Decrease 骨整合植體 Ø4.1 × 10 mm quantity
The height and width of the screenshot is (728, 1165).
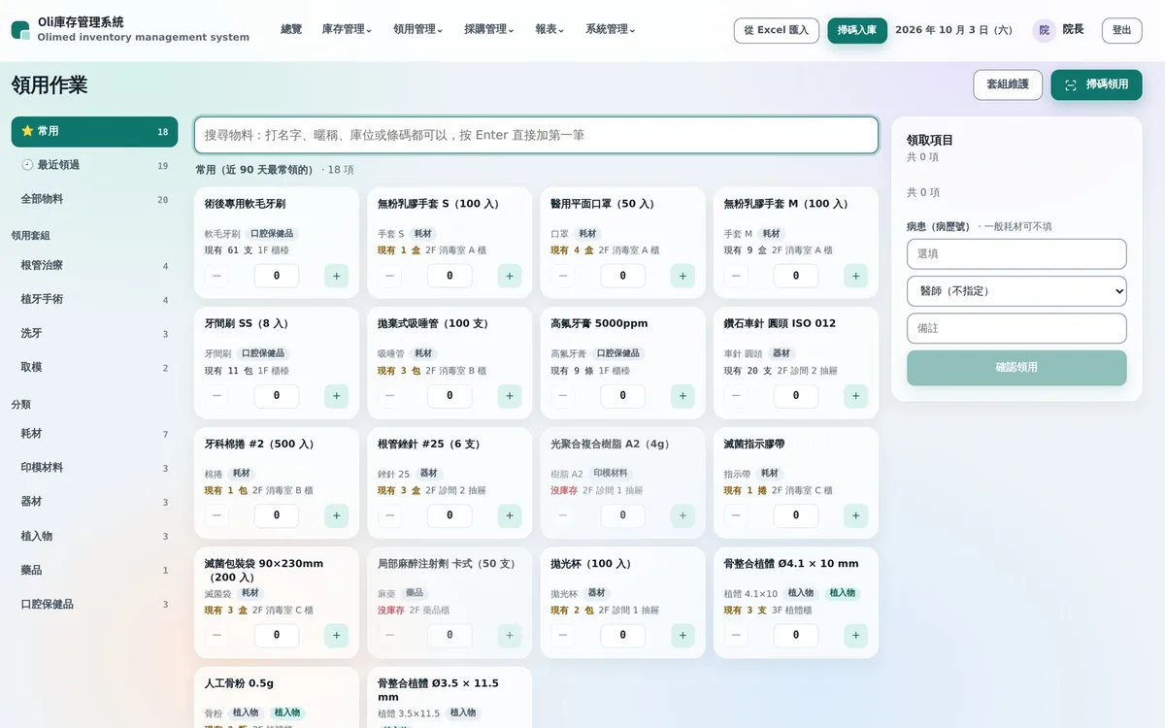pos(736,636)
